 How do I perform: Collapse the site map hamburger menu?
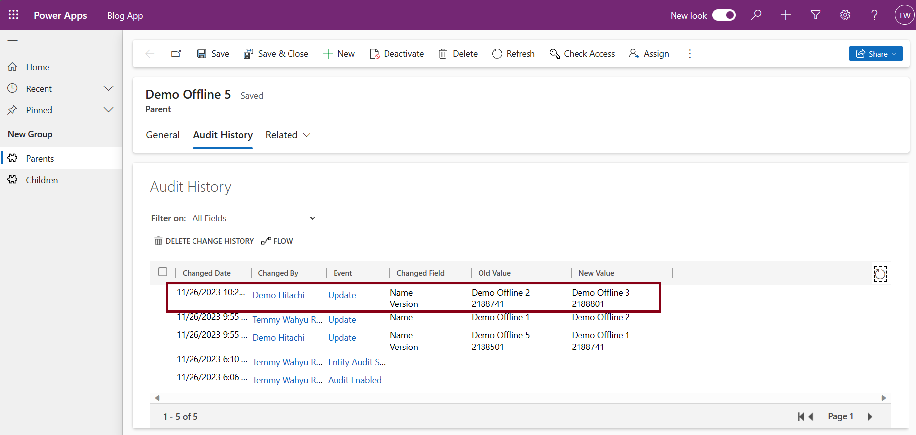pos(13,43)
